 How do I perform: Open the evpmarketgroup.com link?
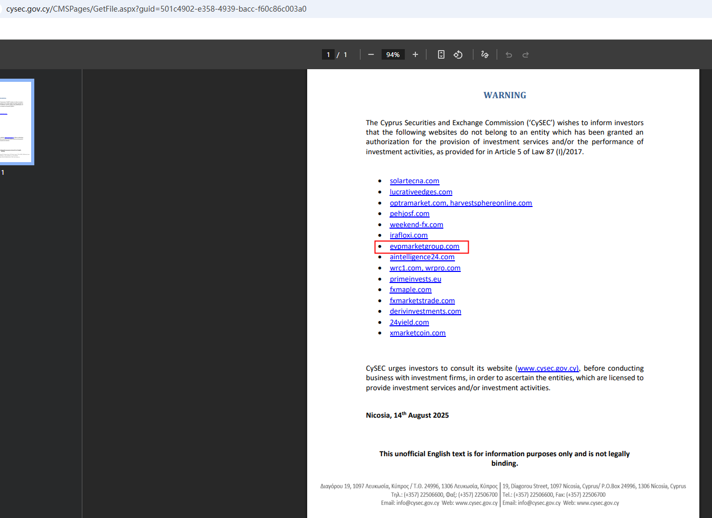424,247
